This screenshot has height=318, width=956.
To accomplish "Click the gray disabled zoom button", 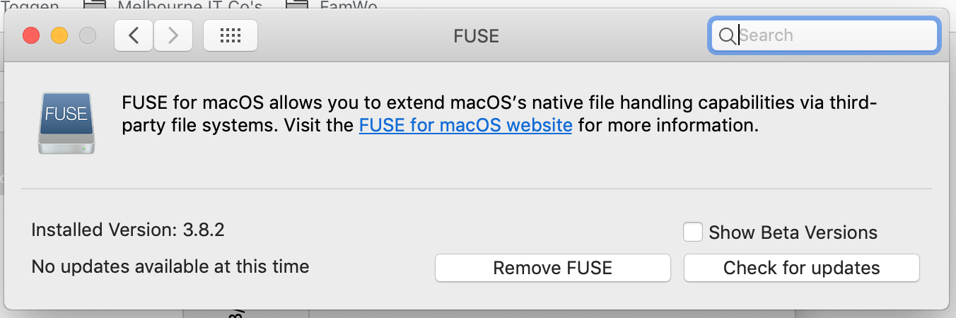I will pyautogui.click(x=88, y=35).
